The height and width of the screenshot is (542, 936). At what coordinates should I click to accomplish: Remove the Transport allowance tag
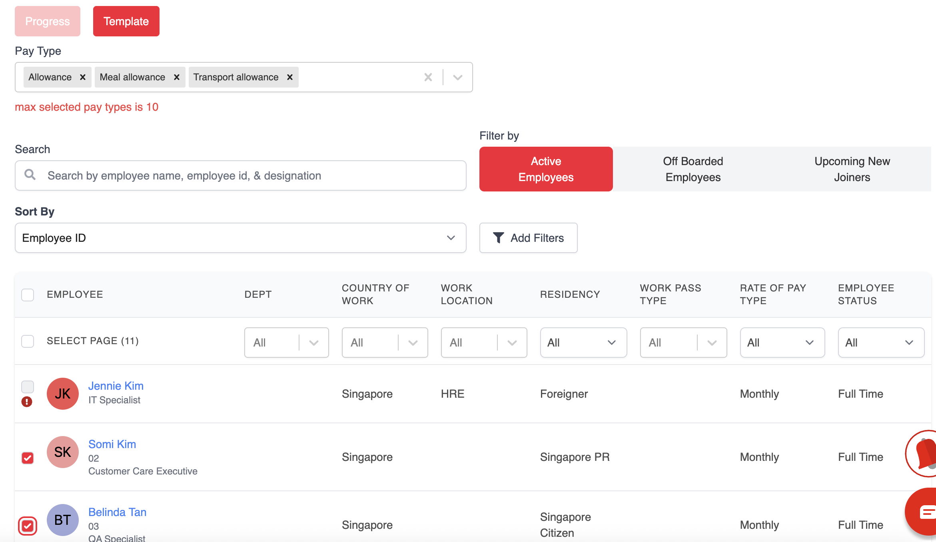[x=290, y=77]
